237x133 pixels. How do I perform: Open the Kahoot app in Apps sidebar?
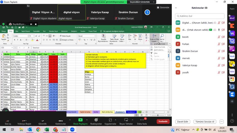tap(232, 18)
